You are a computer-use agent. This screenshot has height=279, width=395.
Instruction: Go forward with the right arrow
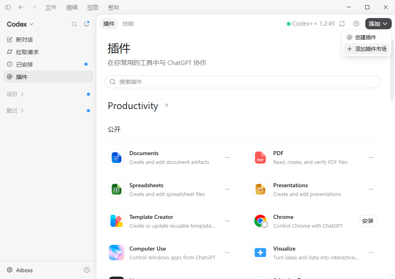pyautogui.click(x=33, y=7)
